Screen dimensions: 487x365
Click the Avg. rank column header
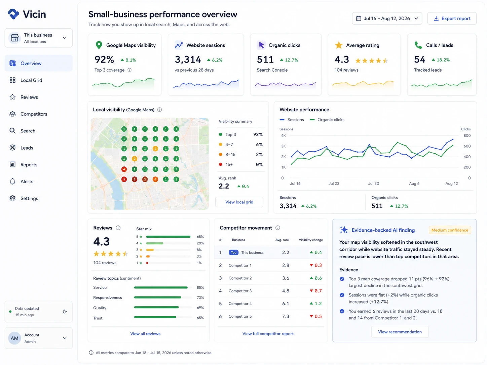pyautogui.click(x=282, y=240)
